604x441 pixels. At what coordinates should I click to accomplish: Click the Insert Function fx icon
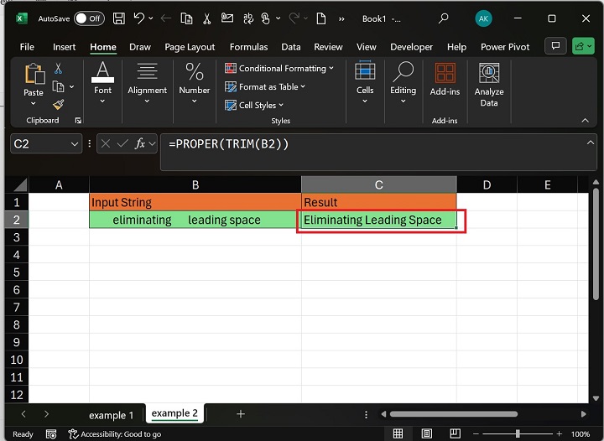140,143
